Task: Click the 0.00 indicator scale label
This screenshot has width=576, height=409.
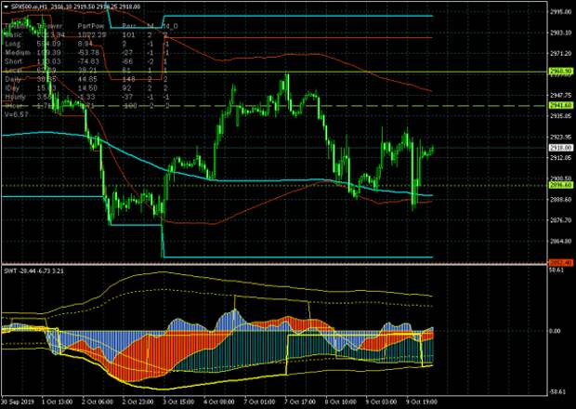Action: pos(555,331)
